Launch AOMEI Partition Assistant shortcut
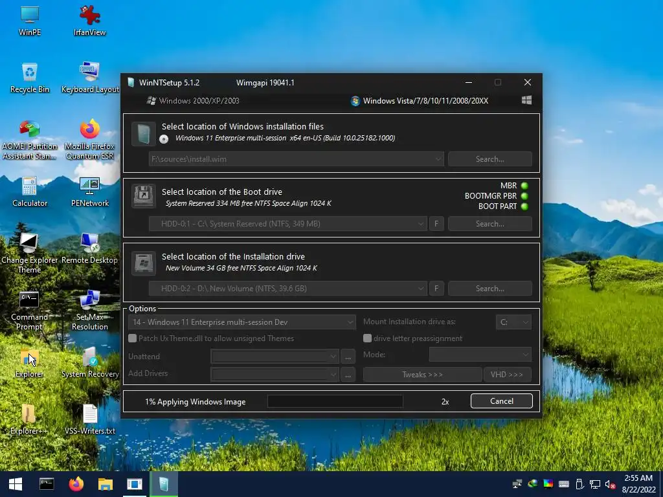The height and width of the screenshot is (497, 663). coord(30,139)
